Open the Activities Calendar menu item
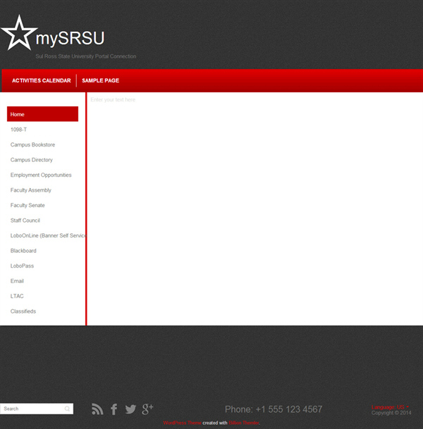The height and width of the screenshot is (429, 423). pos(41,81)
